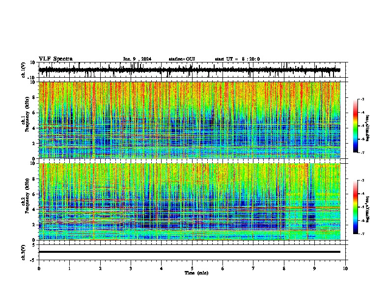Viewport: 389px width, 301px height.
Task: Click the ch.1 colorbar log(PSD) label
Action: tap(368, 128)
